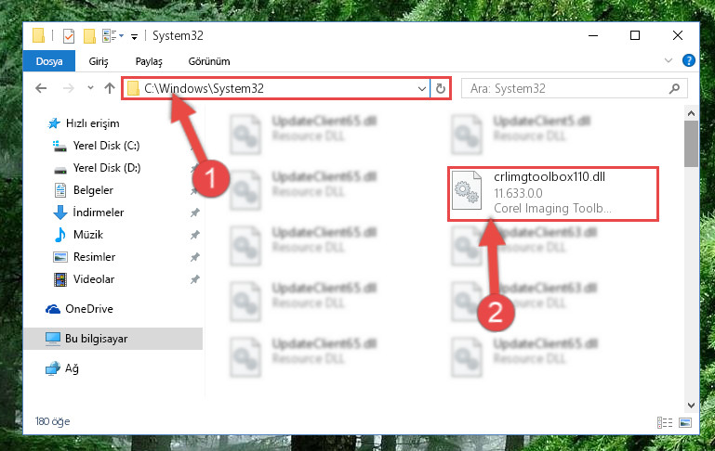The height and width of the screenshot is (451, 715).
Task: Open the recent locations dropdown arrow
Action: click(90, 88)
